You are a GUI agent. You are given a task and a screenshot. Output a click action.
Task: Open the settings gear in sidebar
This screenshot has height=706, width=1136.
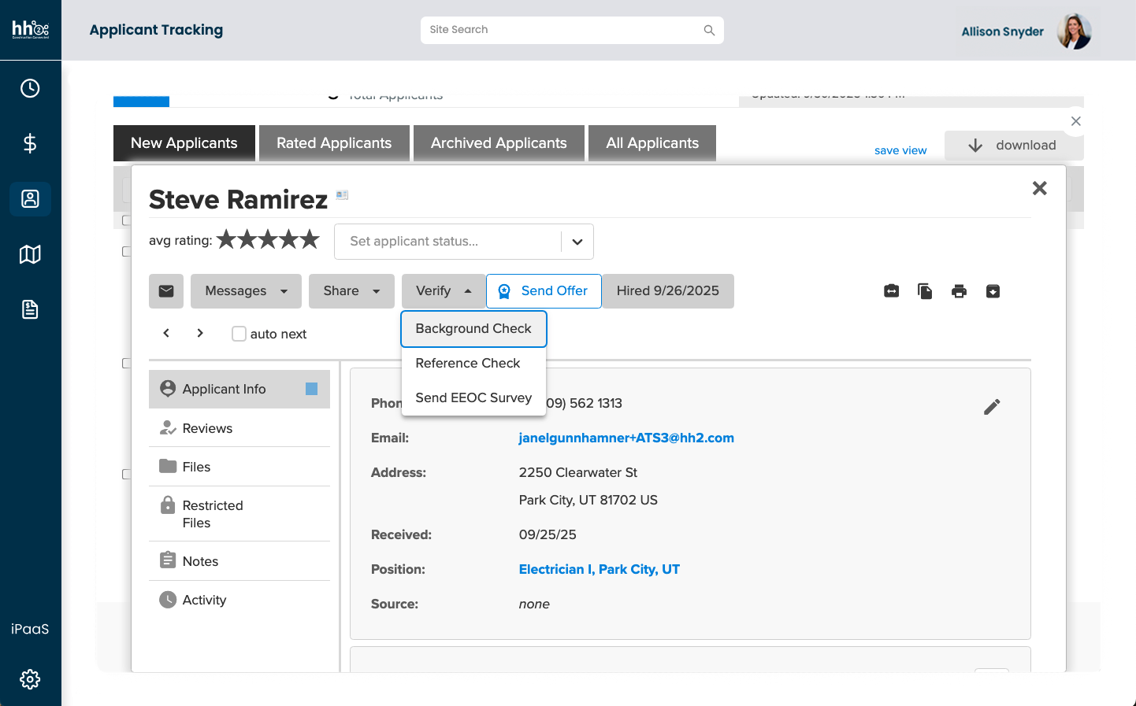tap(30, 679)
